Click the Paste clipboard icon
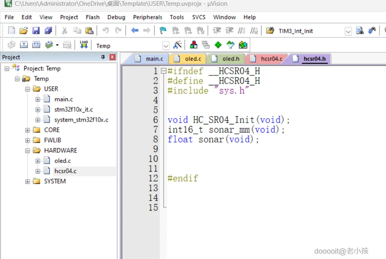Image resolution: width=386 pixels, height=259 pixels. (89, 31)
